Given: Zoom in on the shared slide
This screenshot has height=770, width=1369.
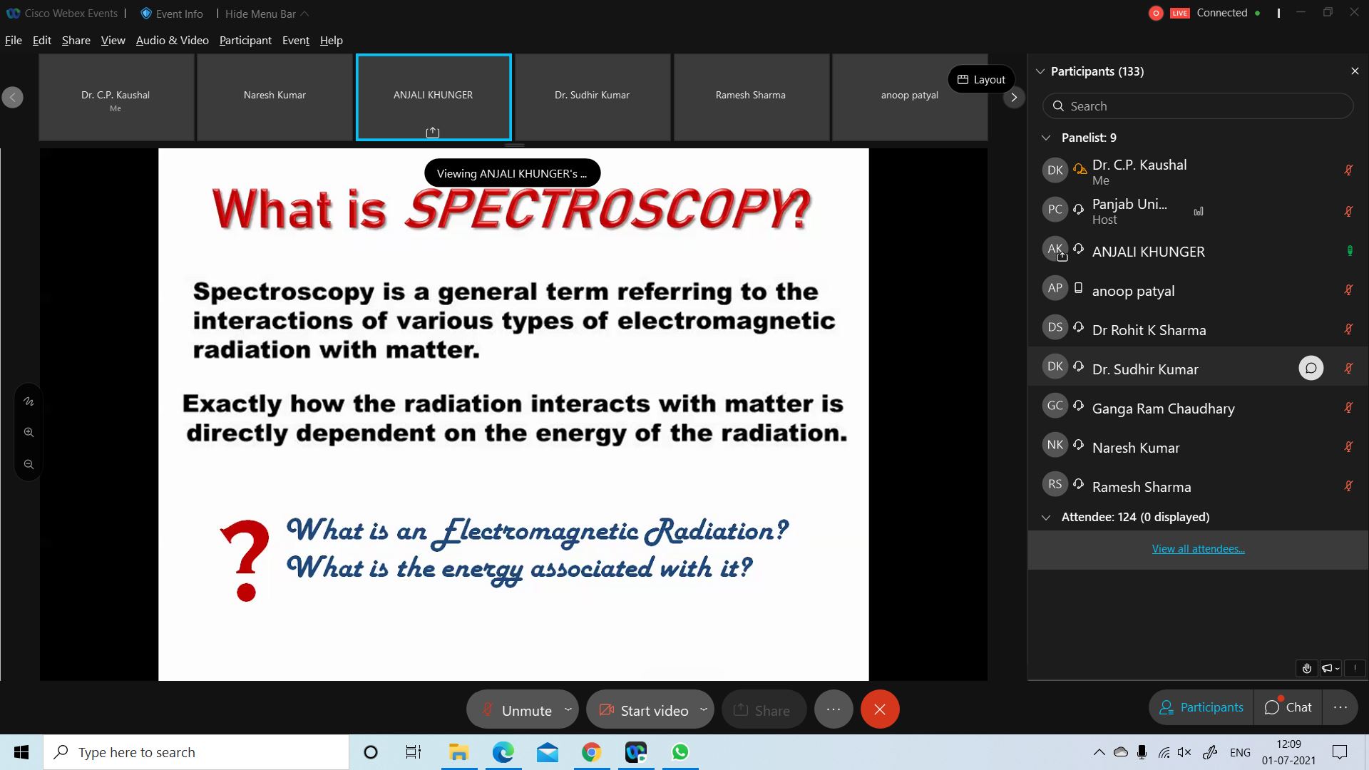Looking at the screenshot, I should click(x=29, y=432).
